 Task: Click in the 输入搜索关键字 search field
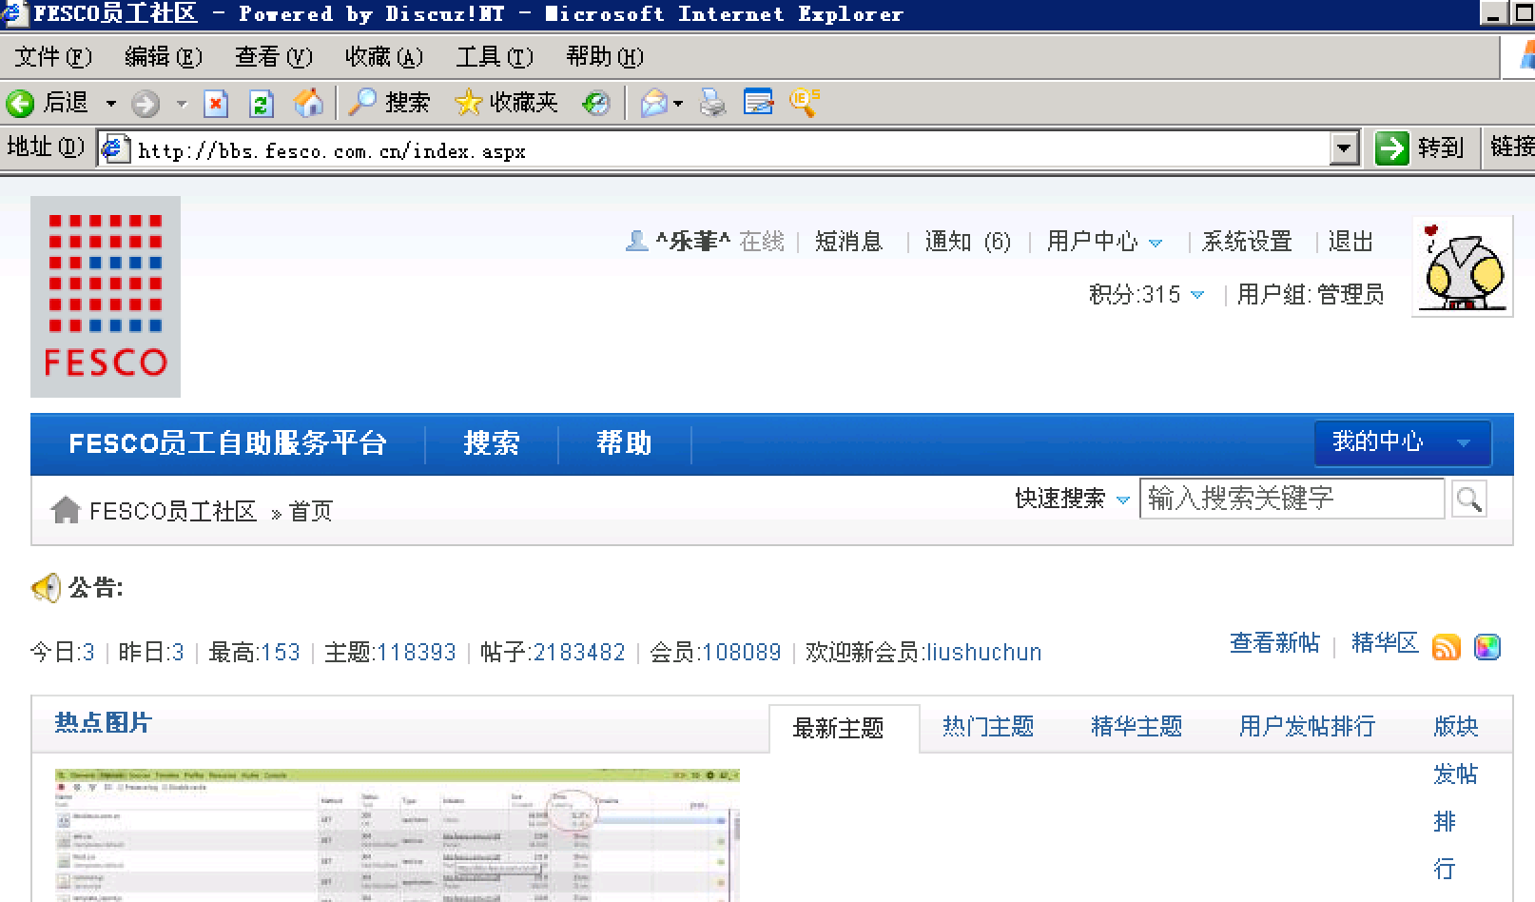tap(1292, 499)
